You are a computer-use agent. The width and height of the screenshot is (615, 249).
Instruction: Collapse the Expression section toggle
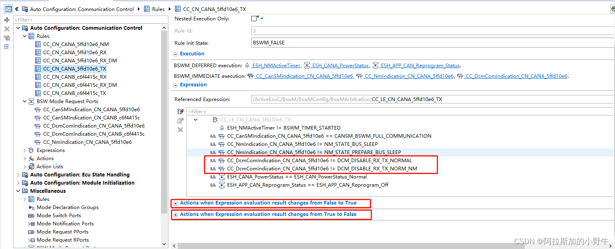point(175,84)
